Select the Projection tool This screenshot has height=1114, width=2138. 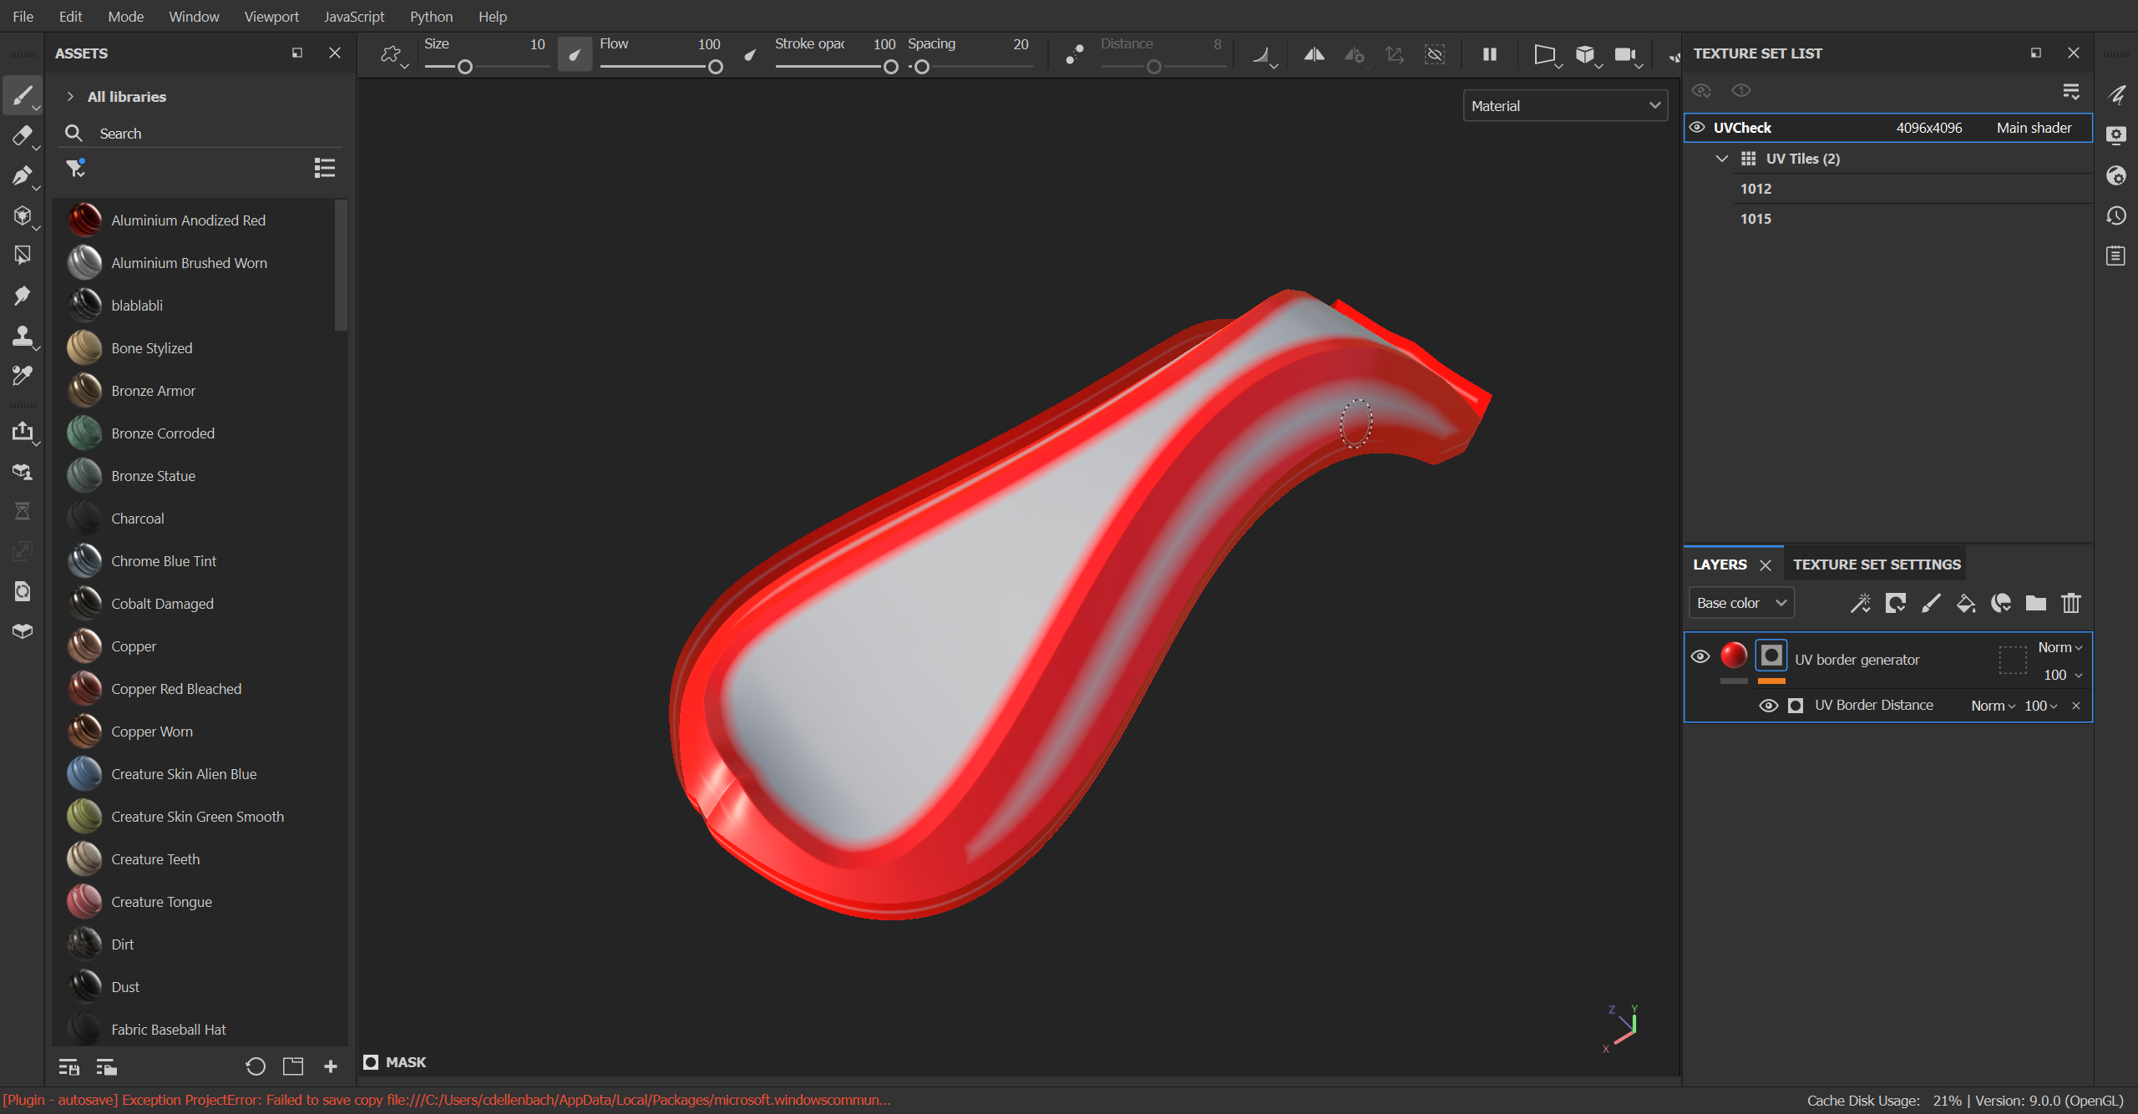(23, 176)
